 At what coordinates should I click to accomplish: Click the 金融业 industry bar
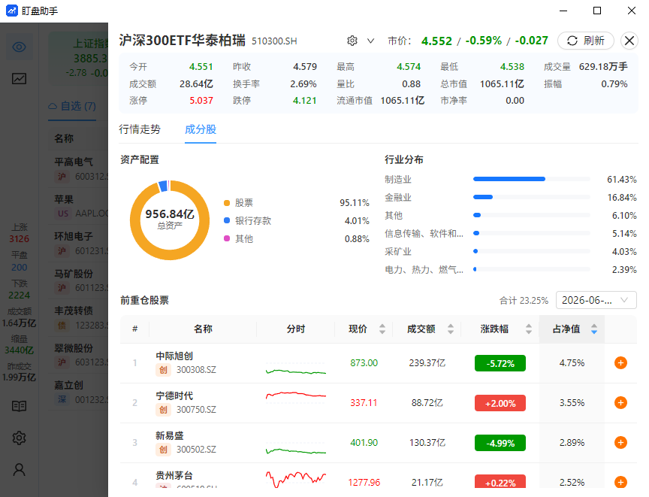tap(532, 197)
